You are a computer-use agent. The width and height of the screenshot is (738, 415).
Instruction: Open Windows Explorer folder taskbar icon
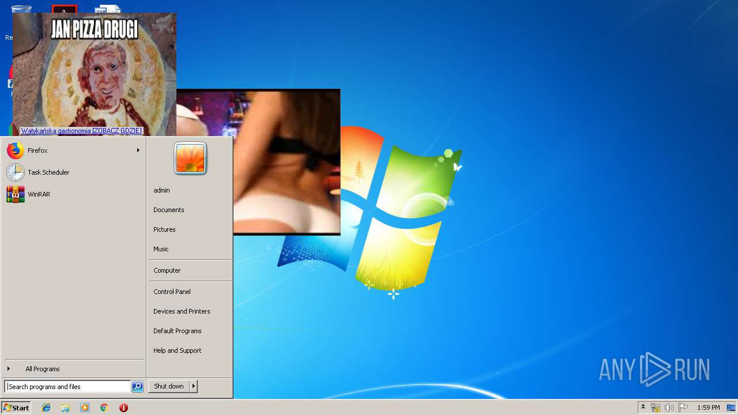tap(65, 408)
